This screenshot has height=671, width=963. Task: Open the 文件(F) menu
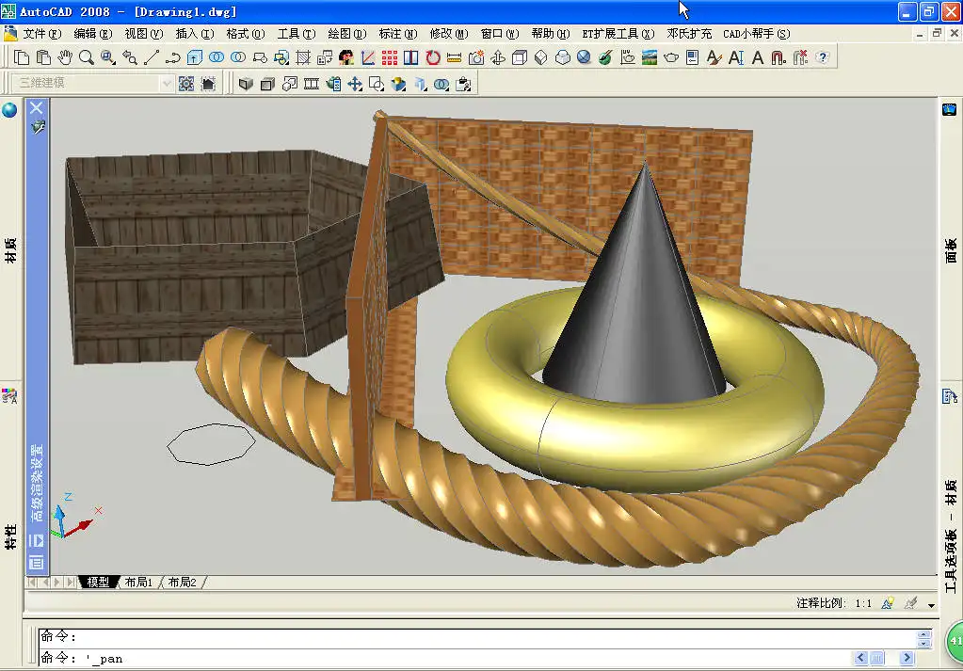(x=42, y=34)
